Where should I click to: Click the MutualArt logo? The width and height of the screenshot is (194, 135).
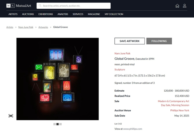[x=20, y=6]
